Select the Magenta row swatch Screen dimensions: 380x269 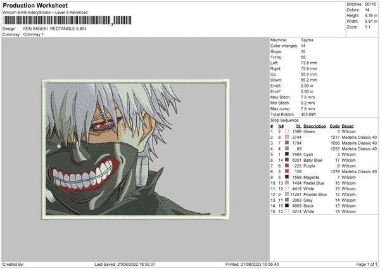[287, 177]
